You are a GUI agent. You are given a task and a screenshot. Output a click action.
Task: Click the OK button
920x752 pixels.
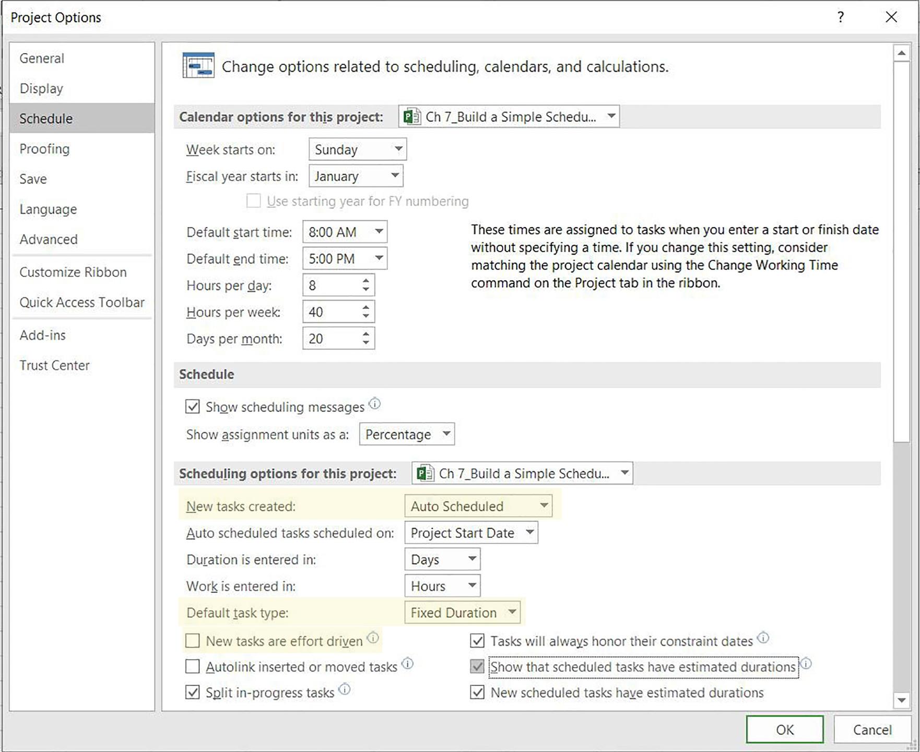click(785, 729)
